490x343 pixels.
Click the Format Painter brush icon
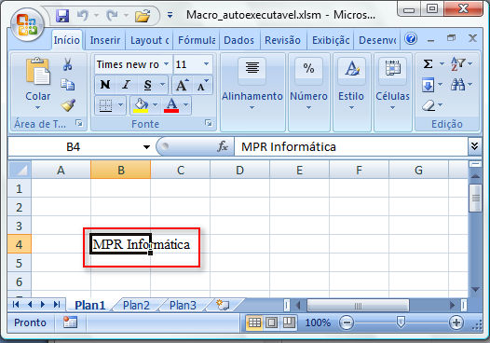[x=68, y=105]
